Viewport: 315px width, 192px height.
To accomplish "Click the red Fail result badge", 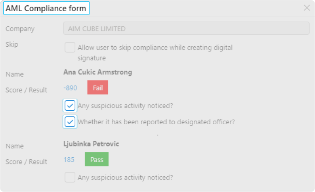I will point(98,88).
